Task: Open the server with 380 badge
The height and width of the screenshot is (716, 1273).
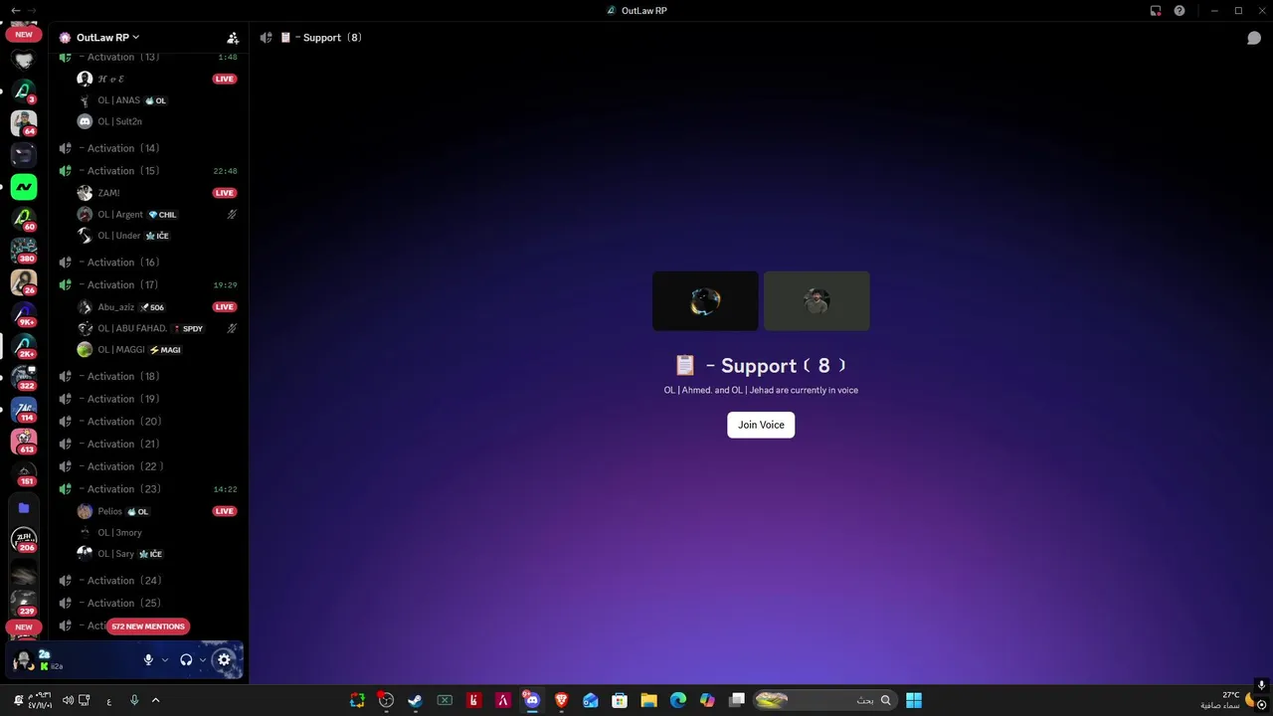Action: point(24,250)
